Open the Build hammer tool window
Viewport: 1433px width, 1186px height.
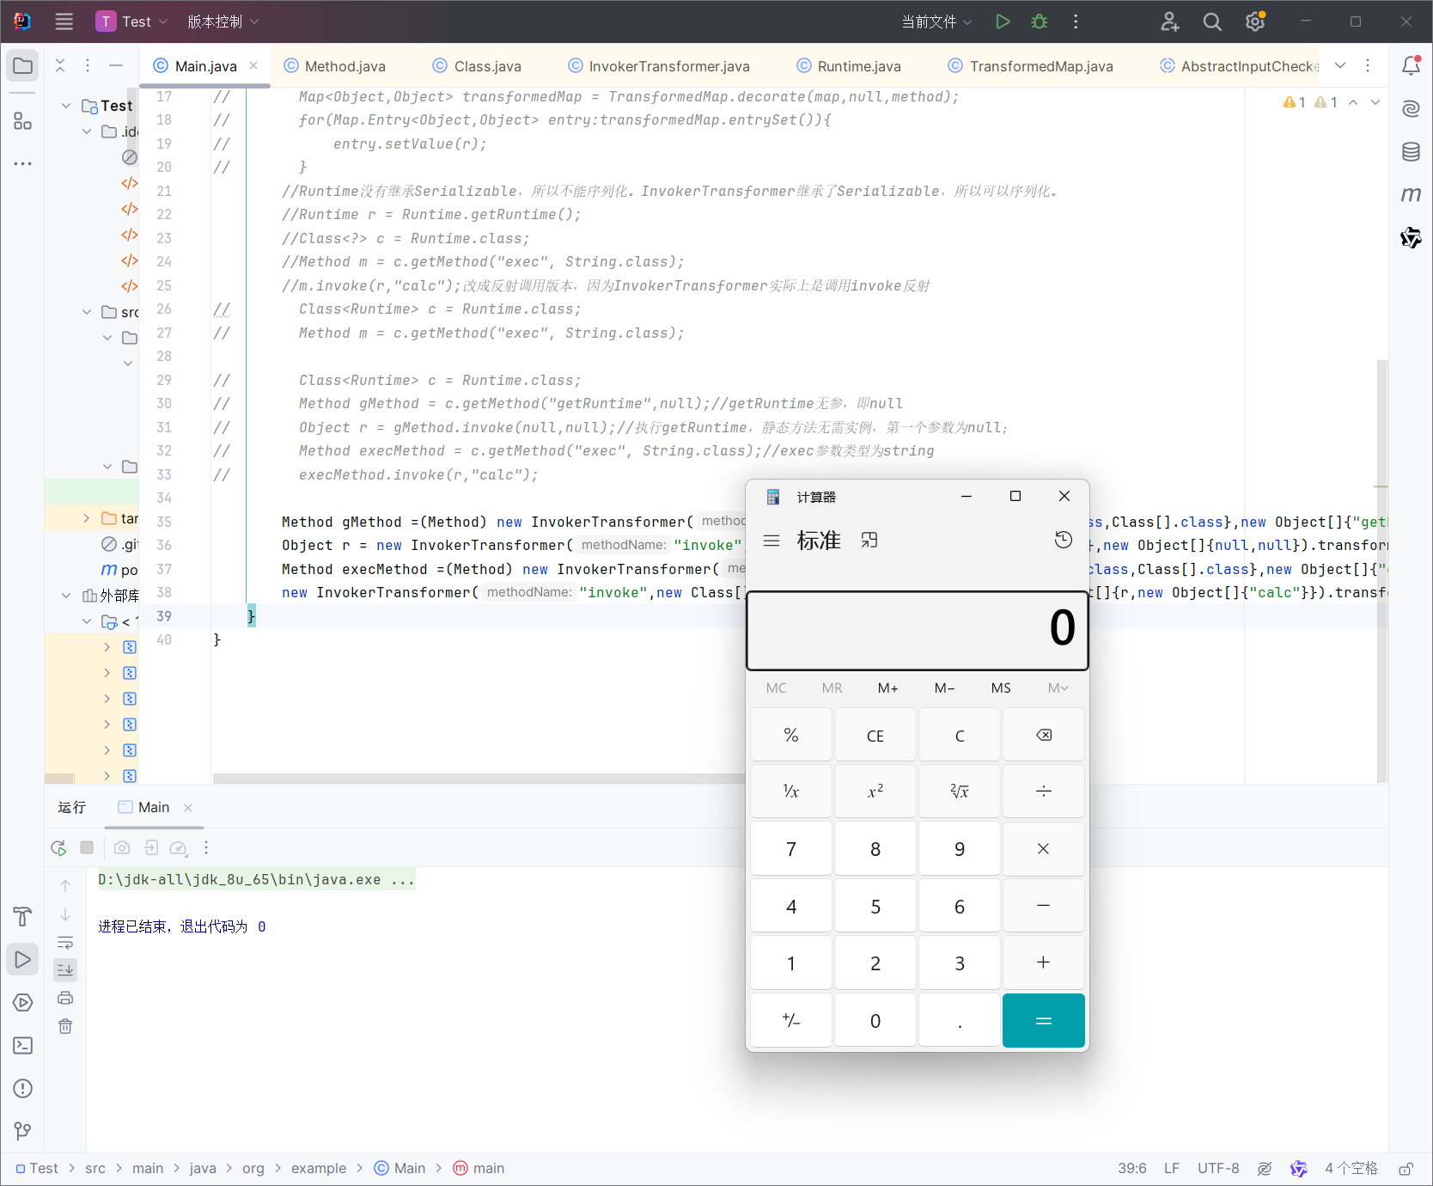point(23,916)
